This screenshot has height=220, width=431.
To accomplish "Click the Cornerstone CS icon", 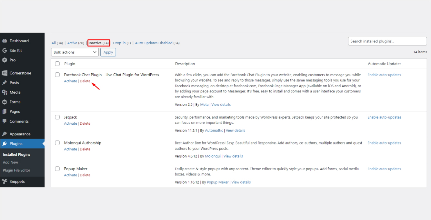I will pyautogui.click(x=5, y=73).
